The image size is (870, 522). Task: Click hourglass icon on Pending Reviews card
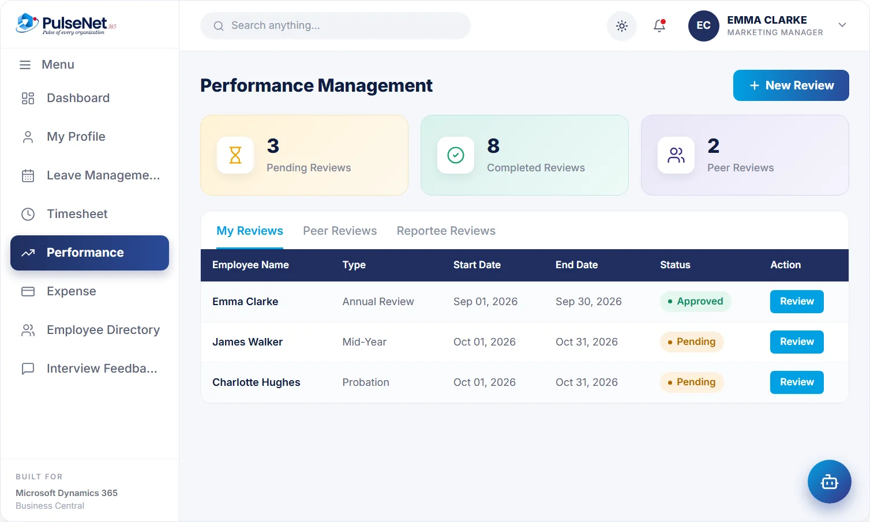(x=235, y=155)
